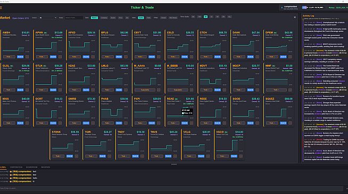Image resolution: width=348 pixels, height=194 pixels.
Task: Click the small square icon on OCRT card
Action: pyautogui.click(x=60, y=123)
